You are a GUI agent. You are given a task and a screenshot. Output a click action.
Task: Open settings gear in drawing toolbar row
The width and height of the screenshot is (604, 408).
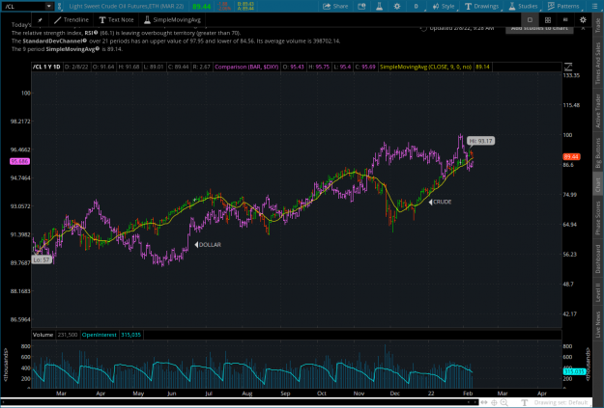pos(583,20)
